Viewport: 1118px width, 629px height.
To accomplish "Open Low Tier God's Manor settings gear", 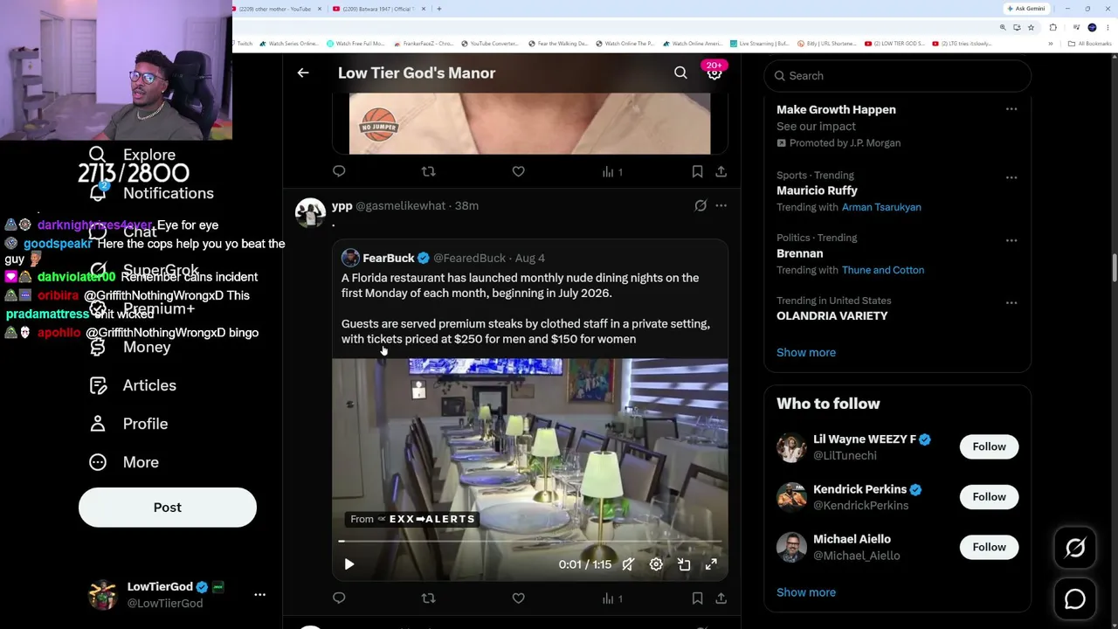I will pos(714,74).
